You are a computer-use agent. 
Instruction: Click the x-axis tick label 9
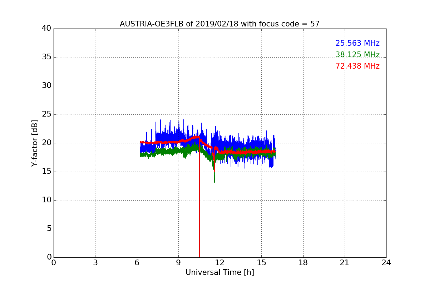tap(178, 263)
